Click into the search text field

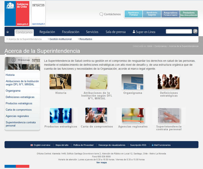[179, 31]
